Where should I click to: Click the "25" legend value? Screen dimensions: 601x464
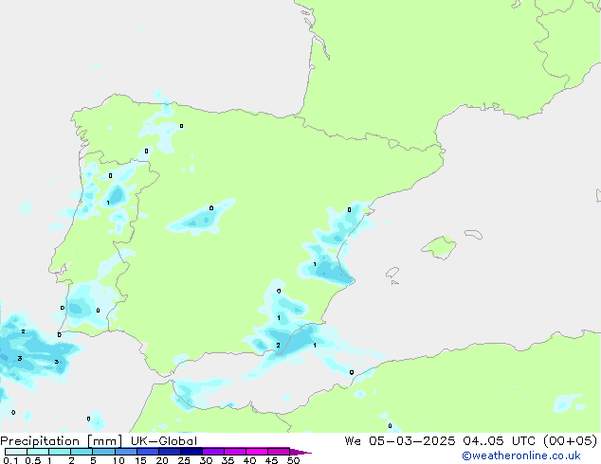pos(184,460)
